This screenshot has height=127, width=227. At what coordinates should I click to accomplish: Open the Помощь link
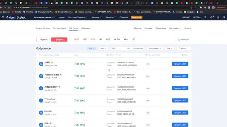[x=138, y=28]
